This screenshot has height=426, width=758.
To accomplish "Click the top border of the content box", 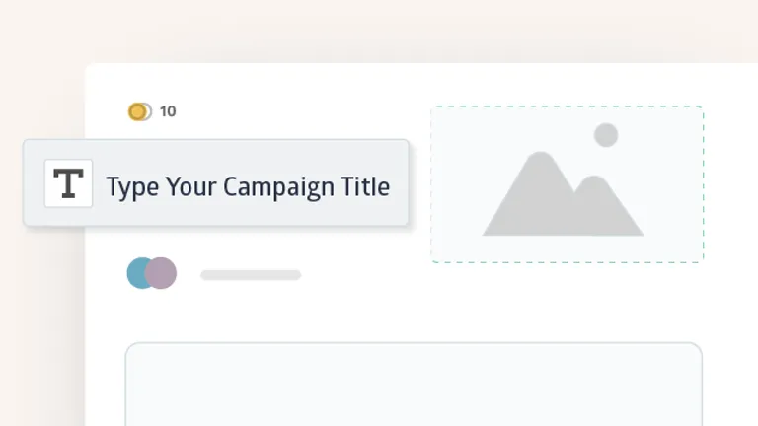I will [x=413, y=343].
